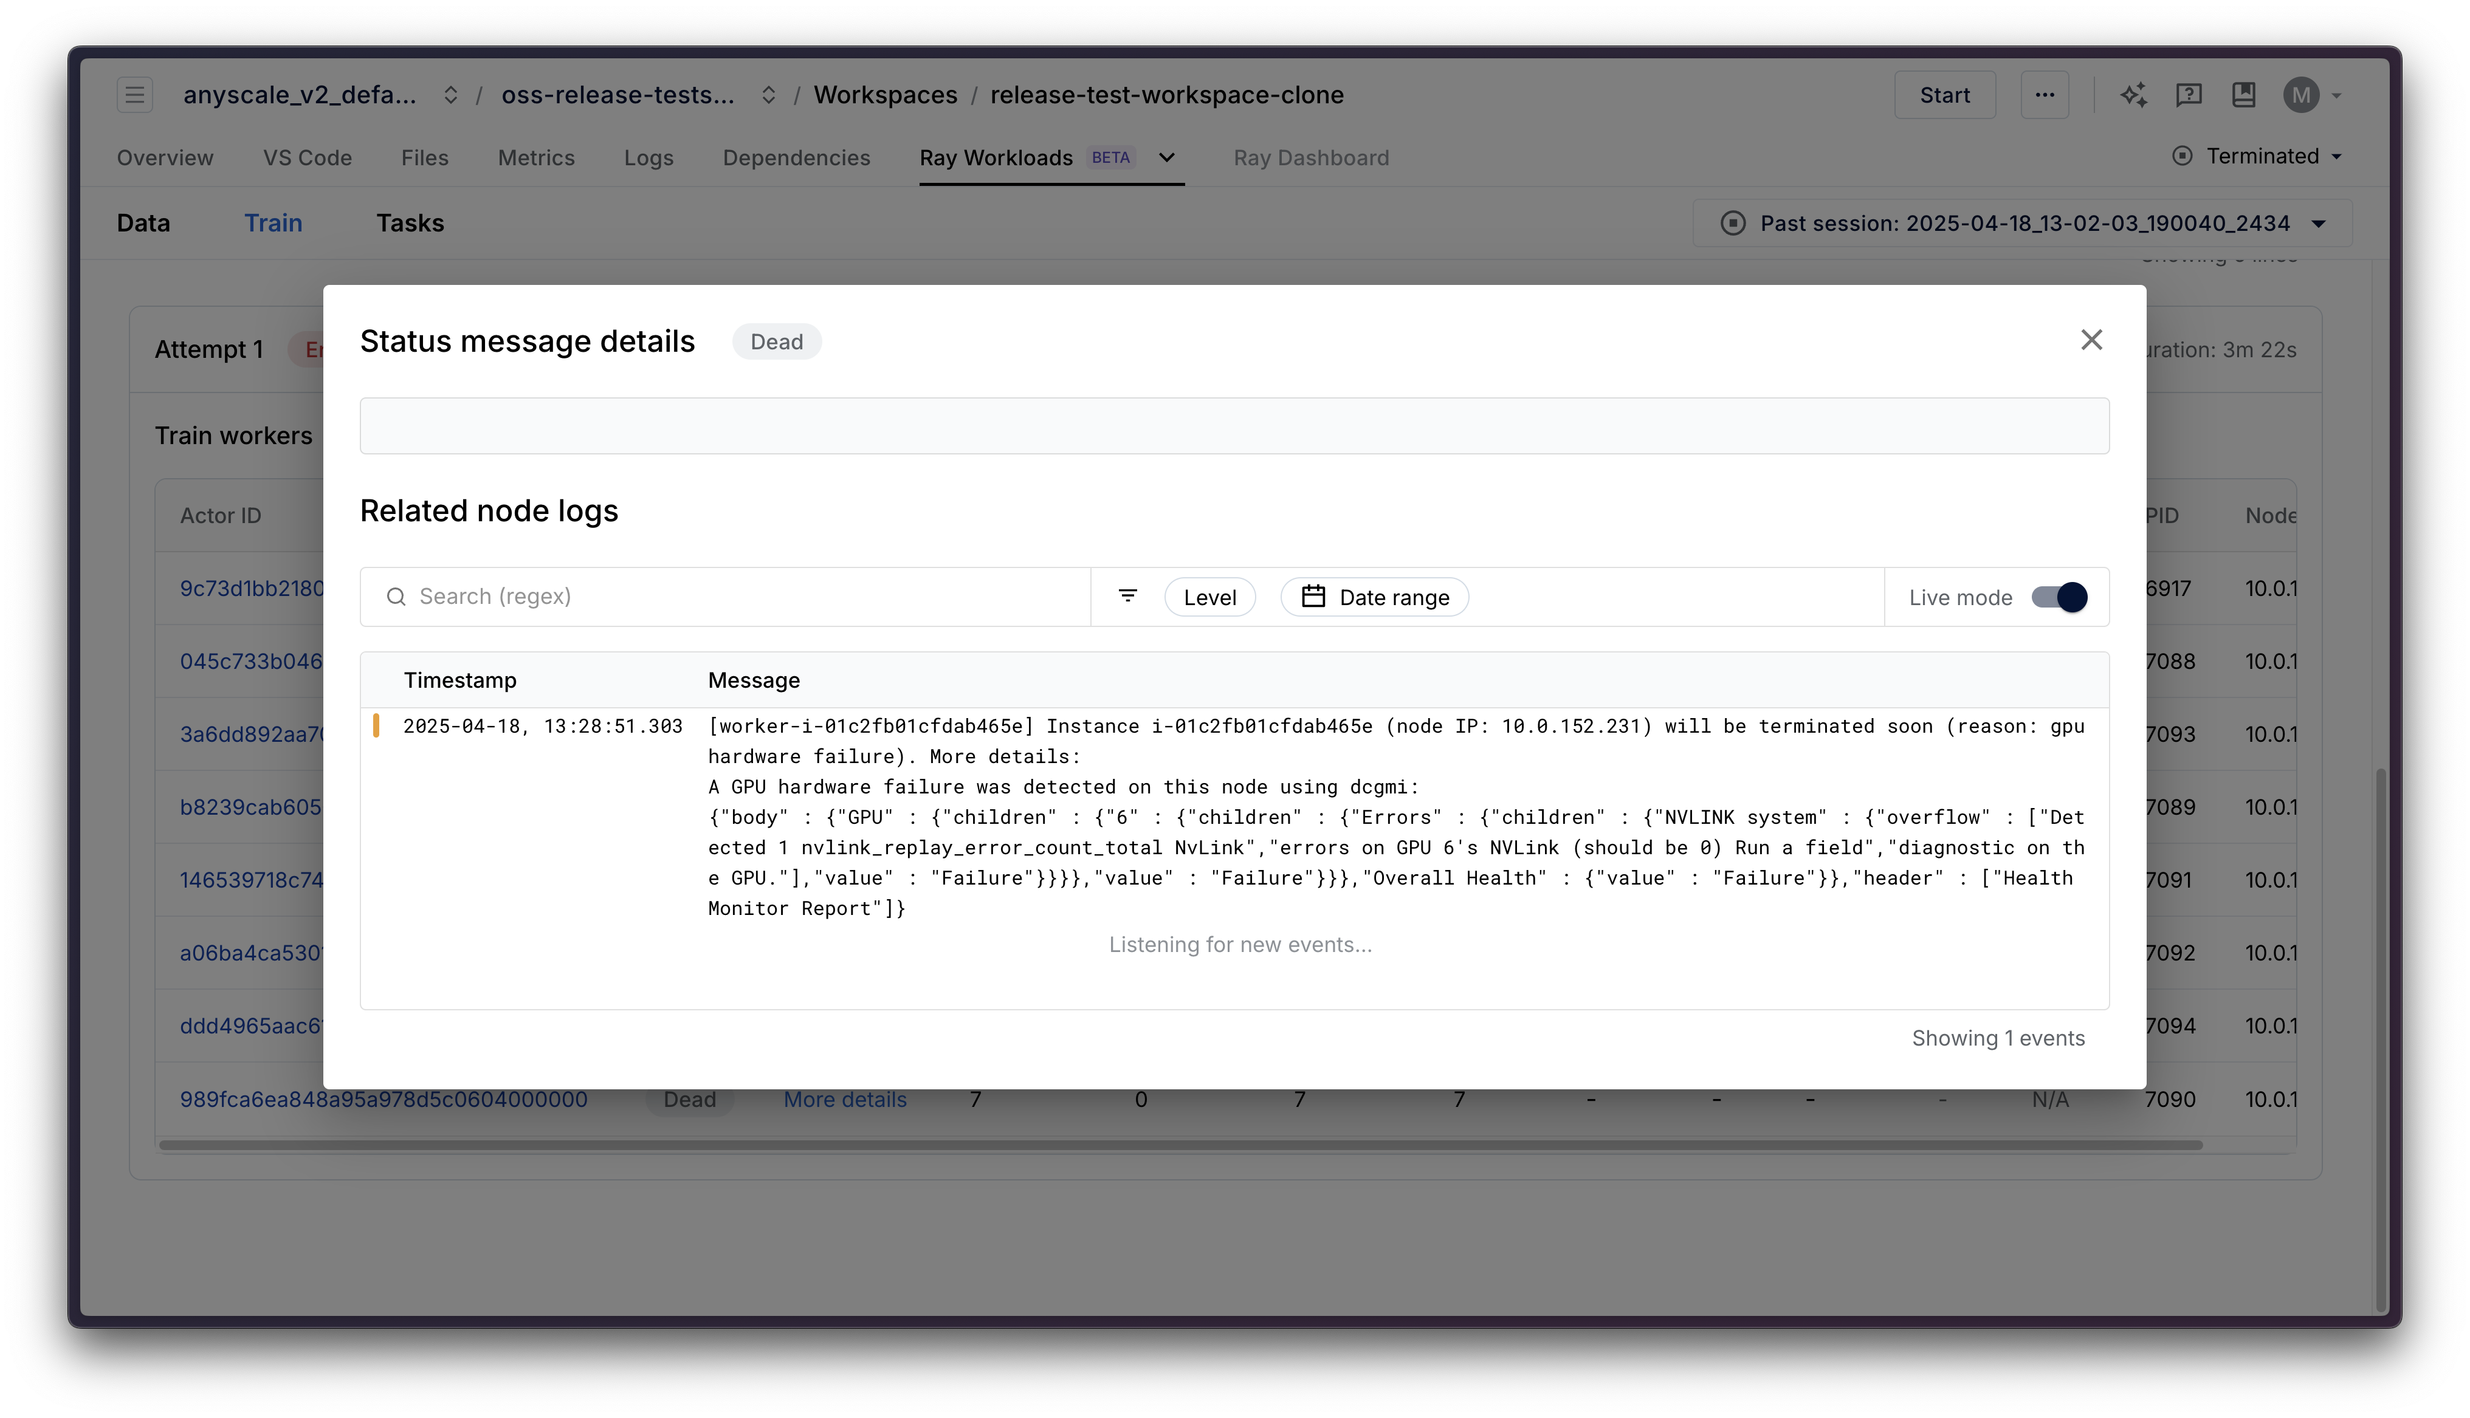Screen dimensions: 2470x1418
Task: Click the filter lines icon in log toolbar
Action: point(1127,596)
